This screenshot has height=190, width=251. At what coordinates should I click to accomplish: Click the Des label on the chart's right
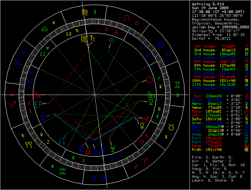(152, 95)
